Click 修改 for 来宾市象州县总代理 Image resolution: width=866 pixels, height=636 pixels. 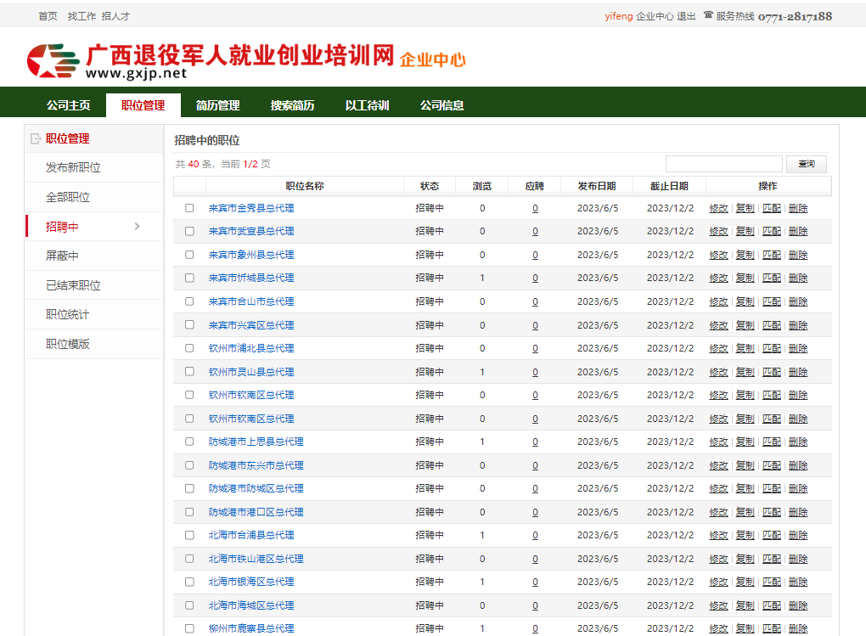(718, 255)
